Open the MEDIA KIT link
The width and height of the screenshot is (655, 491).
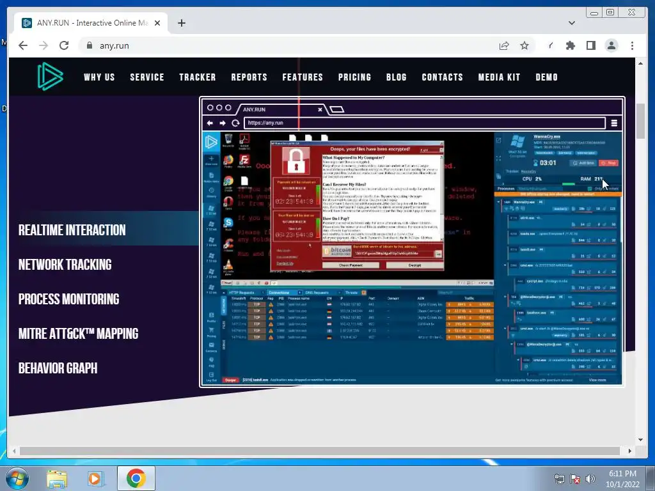point(499,77)
